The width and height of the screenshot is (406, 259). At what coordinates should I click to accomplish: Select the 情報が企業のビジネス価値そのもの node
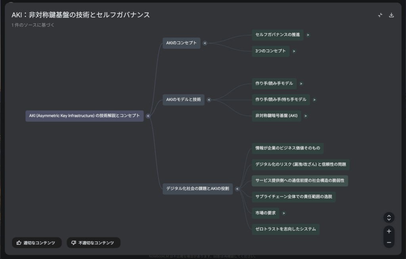(x=287, y=148)
